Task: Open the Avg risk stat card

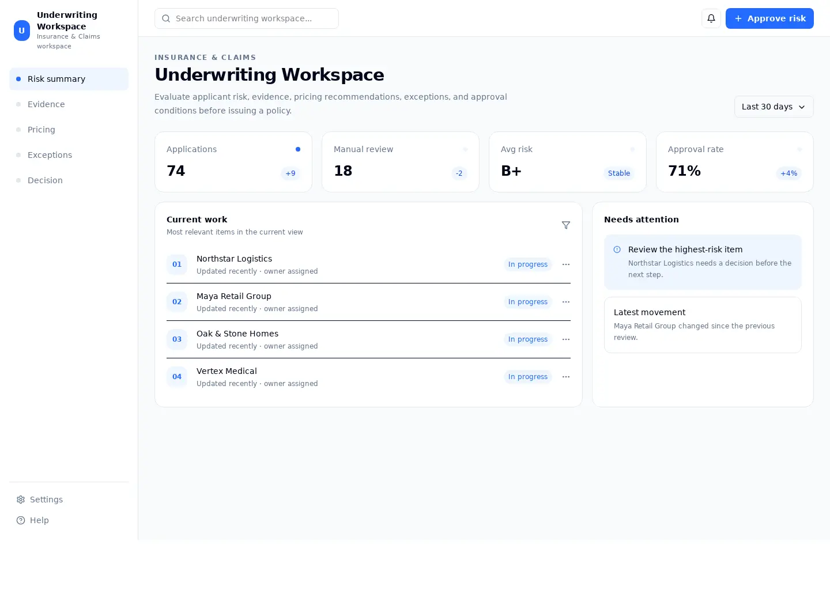Action: [x=568, y=162]
